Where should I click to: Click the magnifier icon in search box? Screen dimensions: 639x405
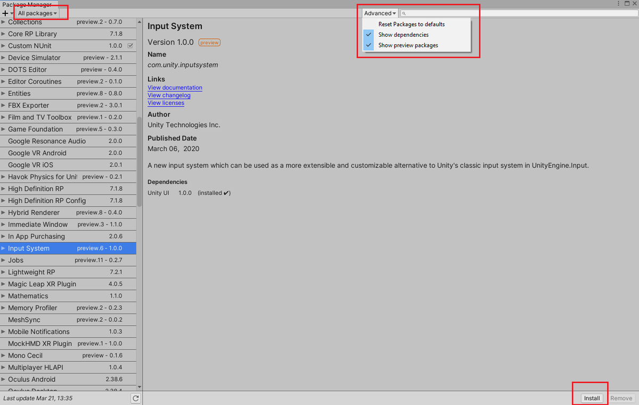[x=404, y=13]
